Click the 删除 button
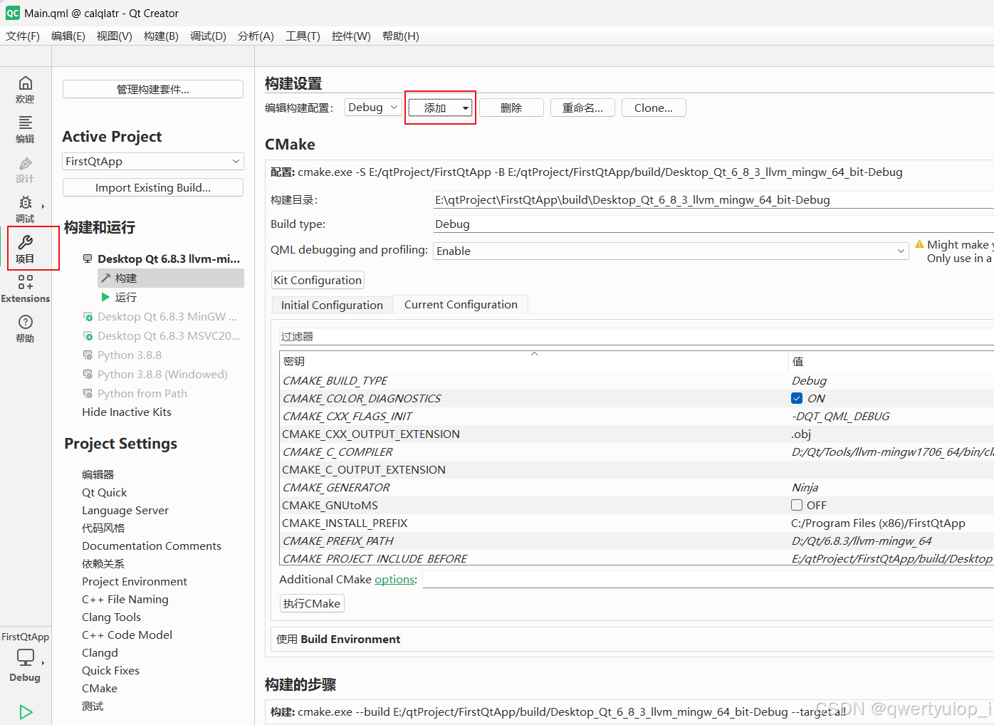Viewport: 994px width, 725px height. pos(511,108)
